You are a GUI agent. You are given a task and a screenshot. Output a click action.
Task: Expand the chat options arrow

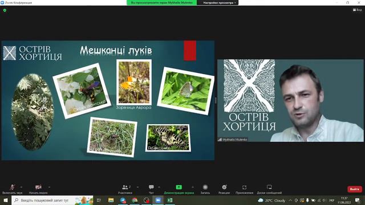159,187
